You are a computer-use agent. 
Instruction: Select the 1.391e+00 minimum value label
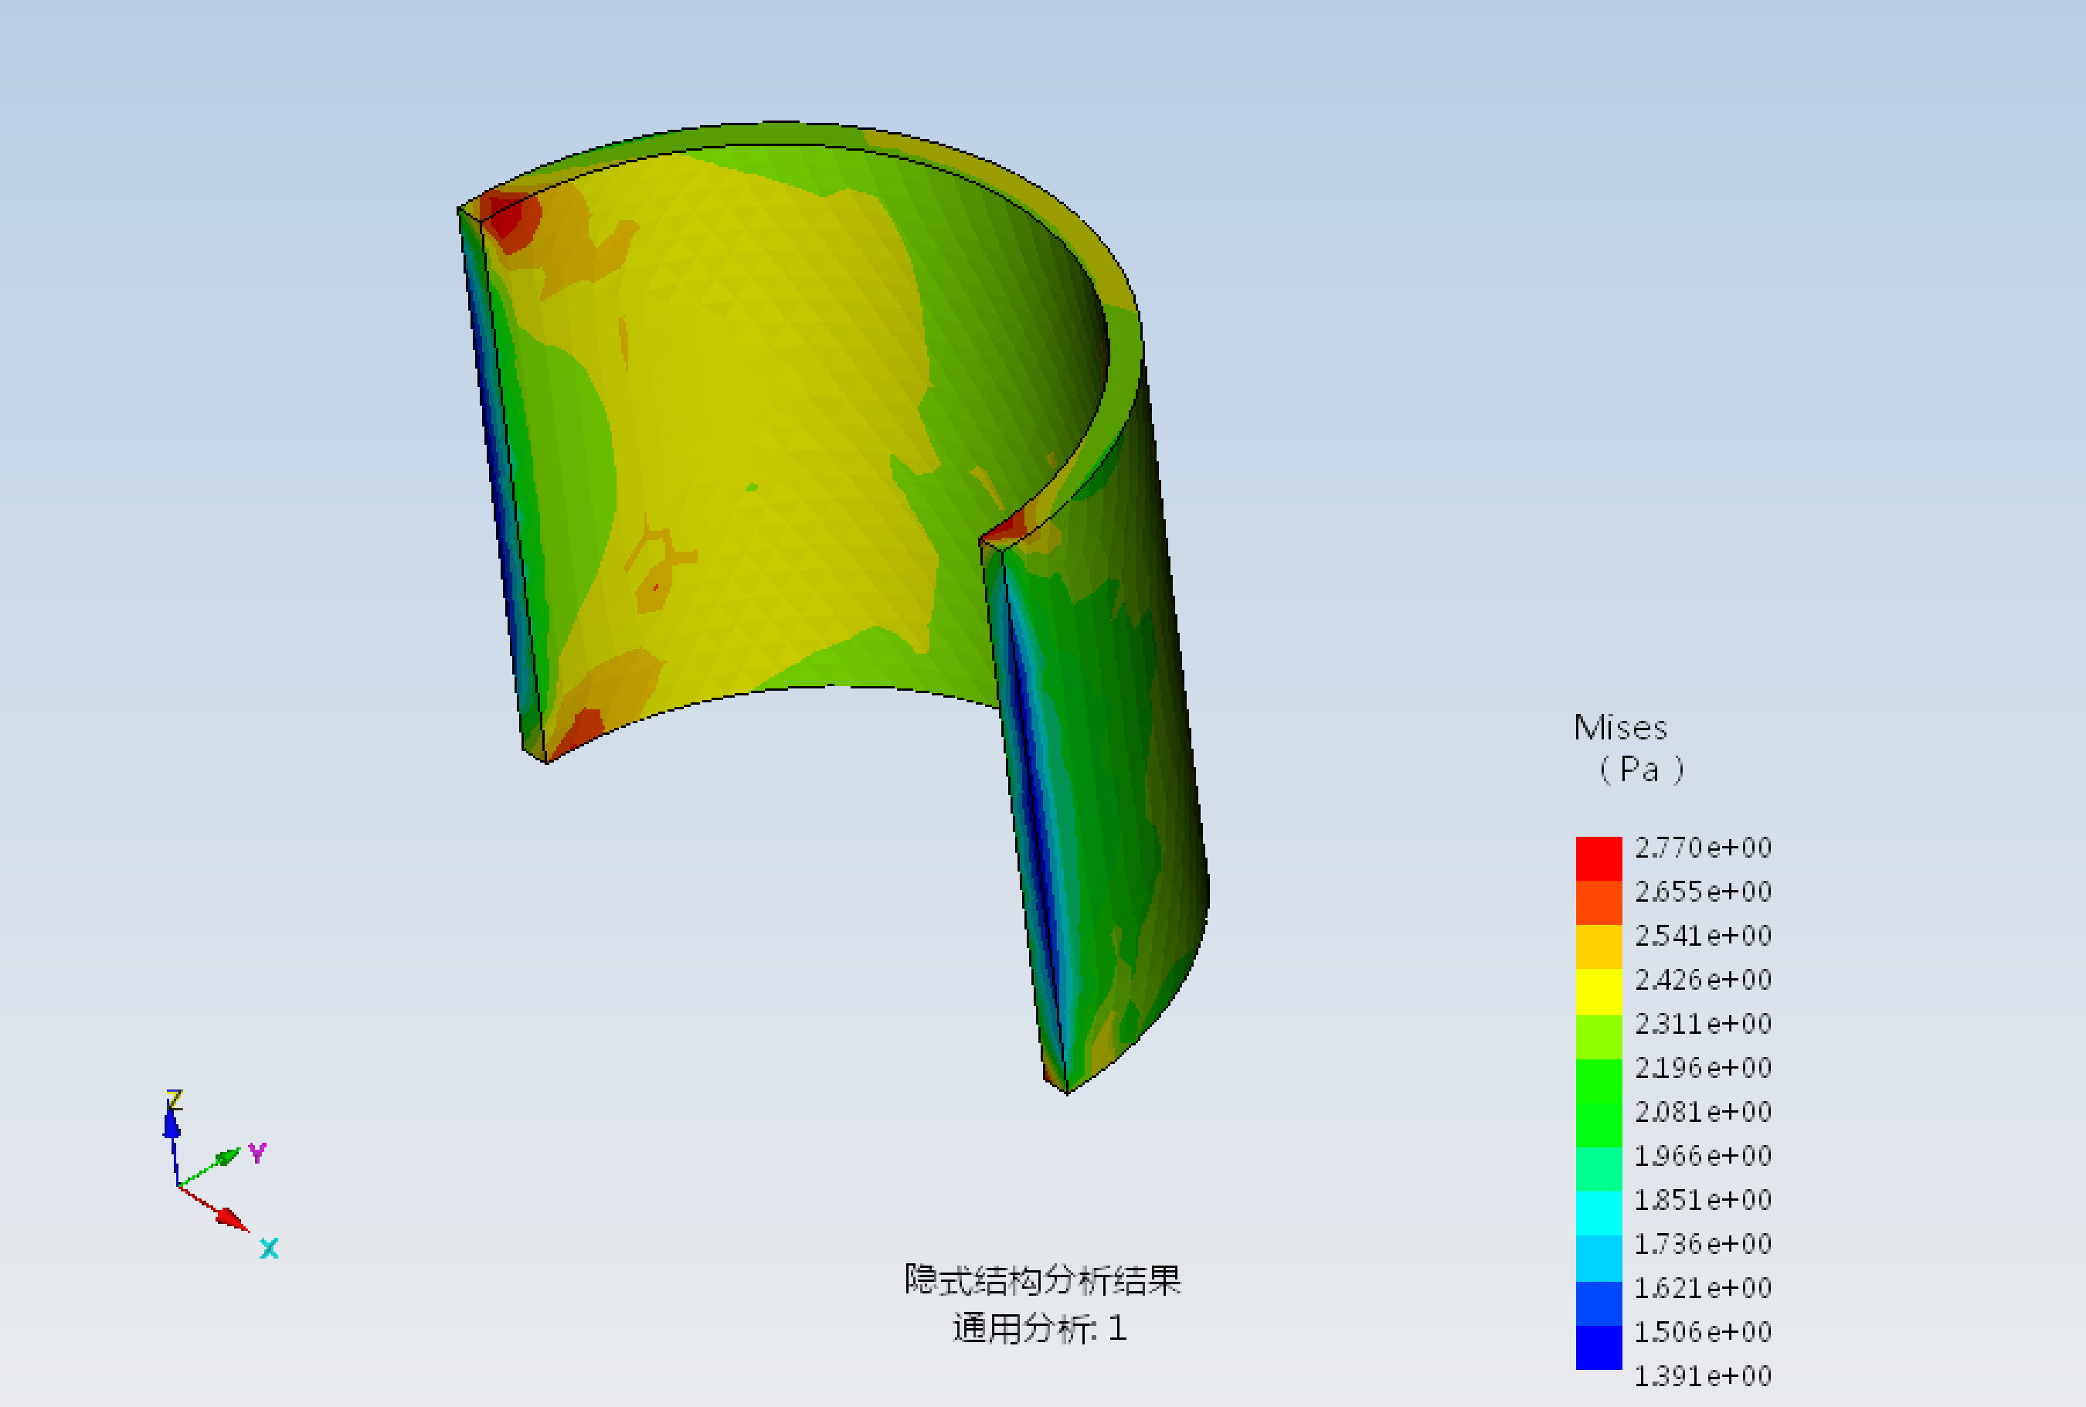[1703, 1377]
